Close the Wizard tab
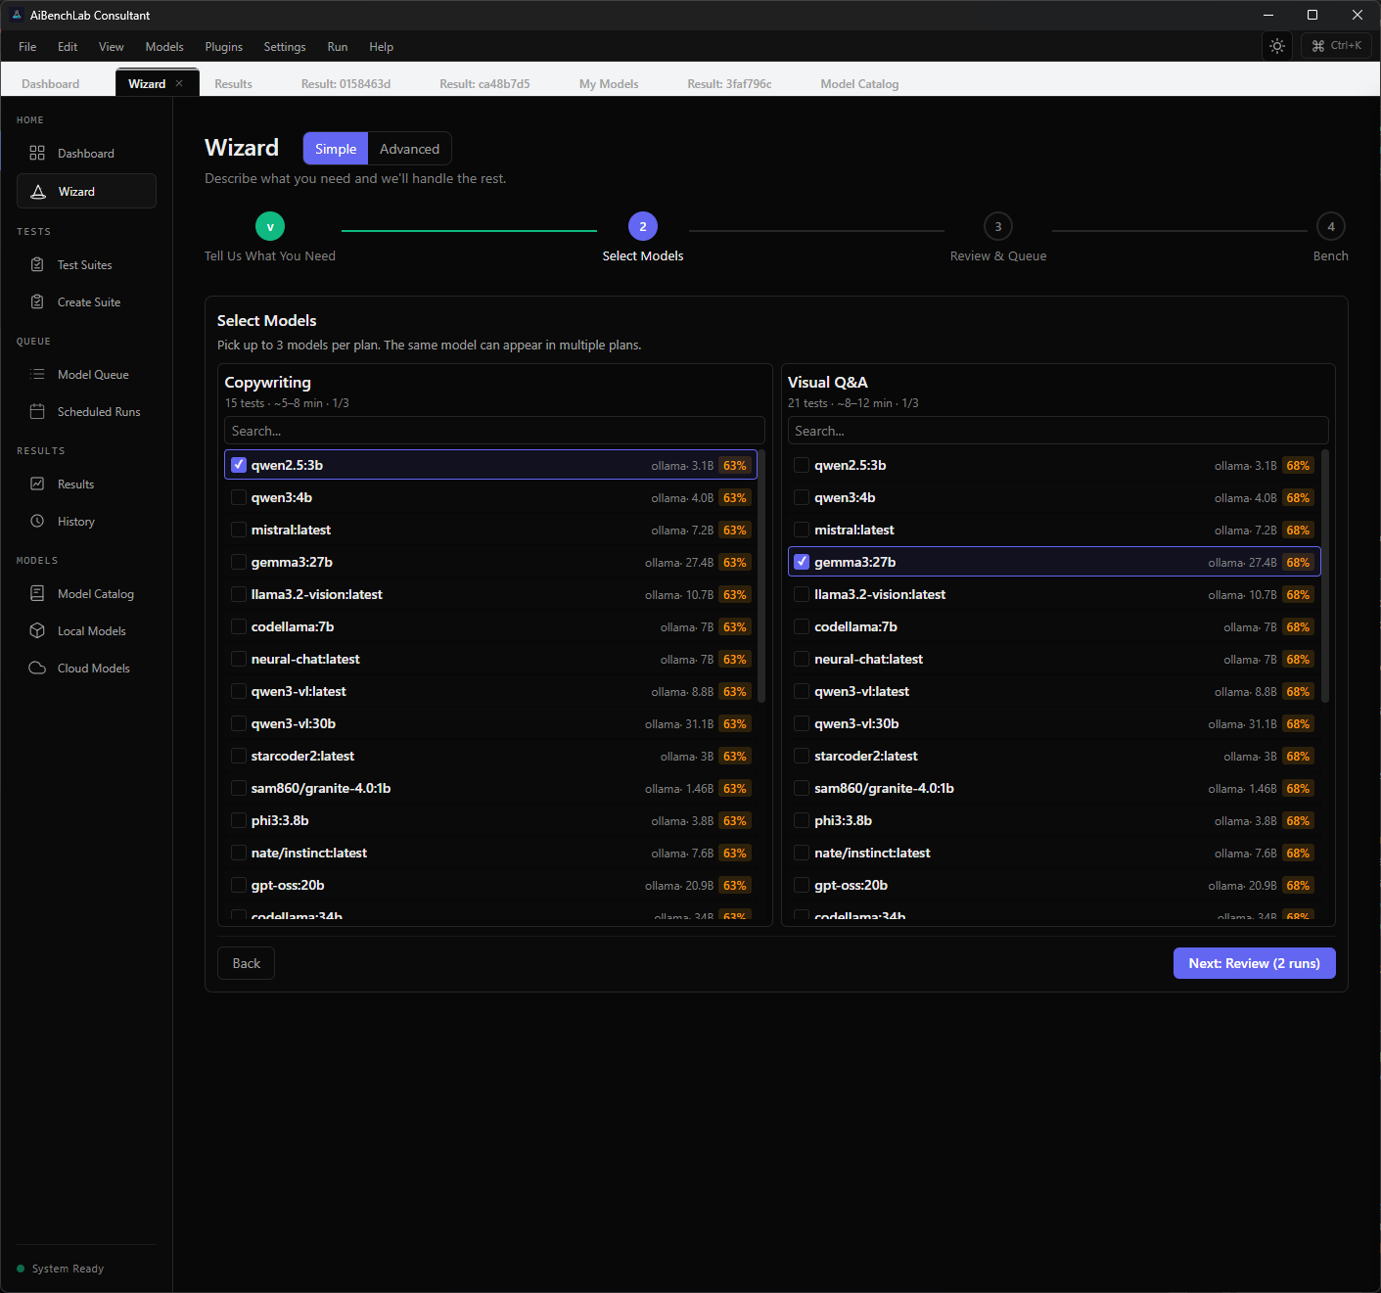 coord(179,83)
